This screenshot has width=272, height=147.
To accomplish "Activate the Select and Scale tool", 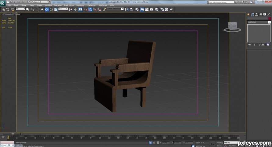I will pyautogui.click(x=56, y=9).
